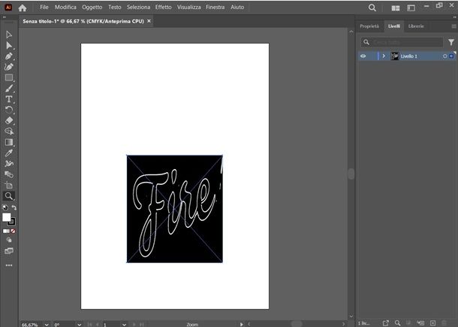Select the Senza titolo-1 document tab
The image size is (458, 327).
point(83,21)
